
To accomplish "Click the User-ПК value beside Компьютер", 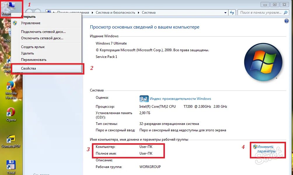I will tap(146, 147).
